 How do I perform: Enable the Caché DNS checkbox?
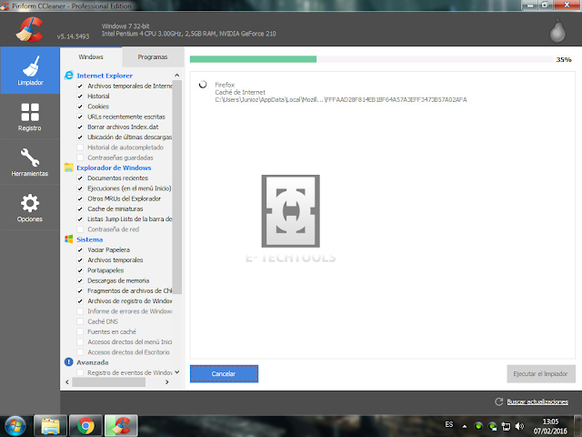(x=80, y=321)
